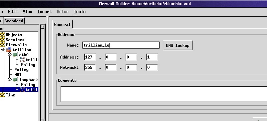The image size is (267, 121).
Task: Click the Objects library icon
Action: point(2,35)
